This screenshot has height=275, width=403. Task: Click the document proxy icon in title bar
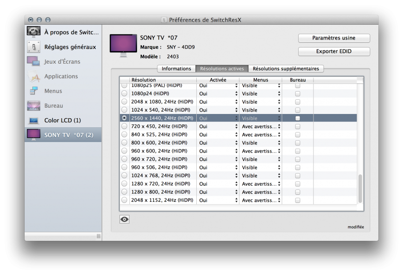(x=164, y=20)
